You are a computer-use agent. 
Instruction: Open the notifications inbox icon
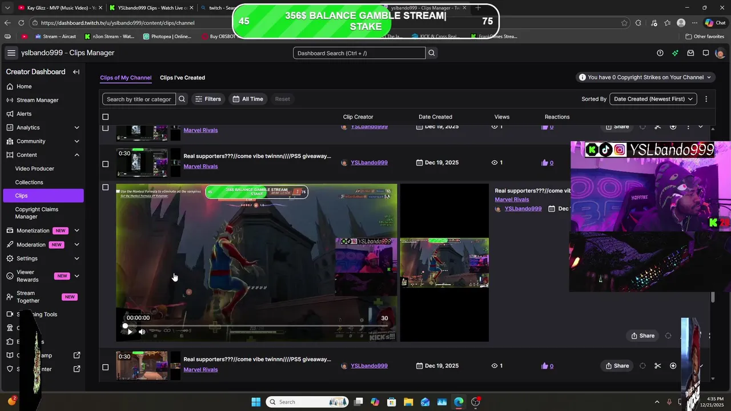(x=690, y=53)
